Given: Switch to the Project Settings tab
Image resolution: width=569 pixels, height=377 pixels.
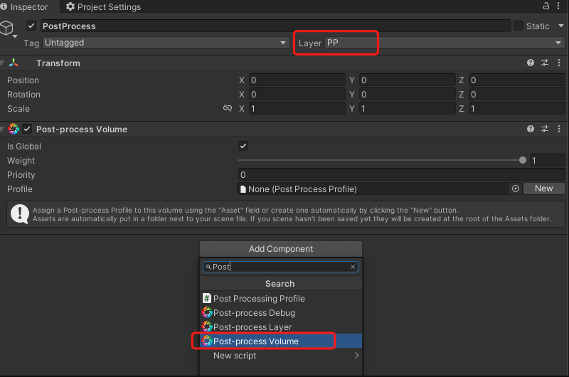Looking at the screenshot, I should [104, 7].
